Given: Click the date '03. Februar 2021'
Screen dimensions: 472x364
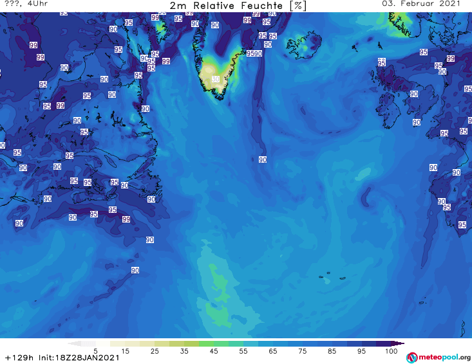Looking at the screenshot, I should (421, 4).
